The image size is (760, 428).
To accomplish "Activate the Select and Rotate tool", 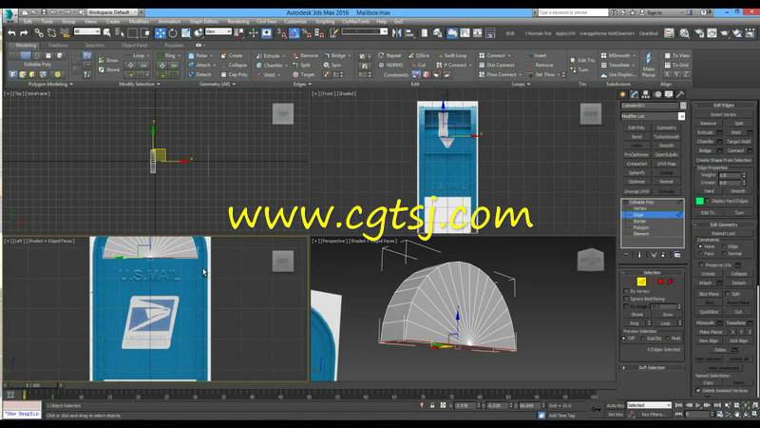I will tap(173, 33).
